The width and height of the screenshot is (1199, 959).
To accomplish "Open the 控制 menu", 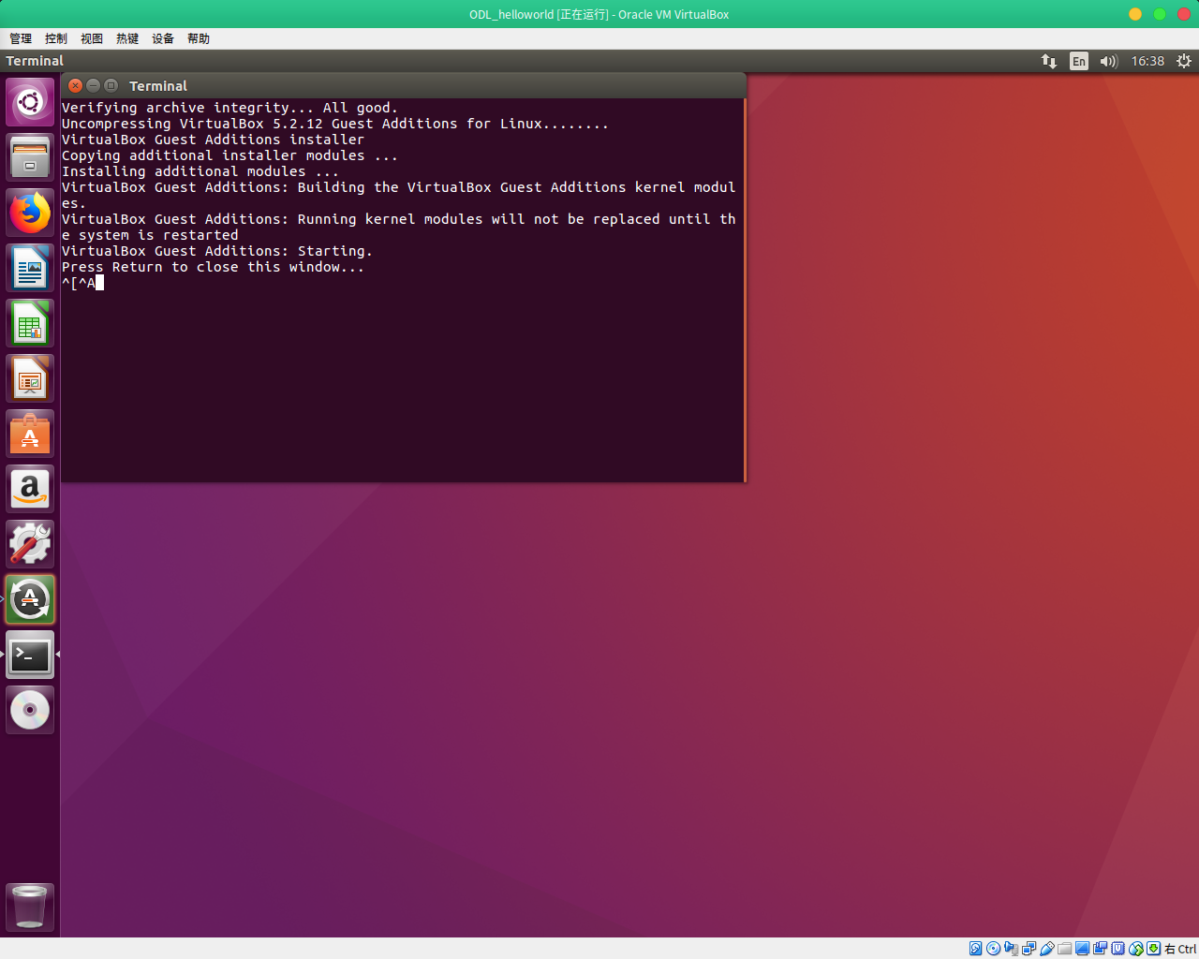I will coord(56,38).
